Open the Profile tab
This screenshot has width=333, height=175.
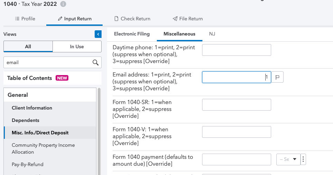[25, 19]
